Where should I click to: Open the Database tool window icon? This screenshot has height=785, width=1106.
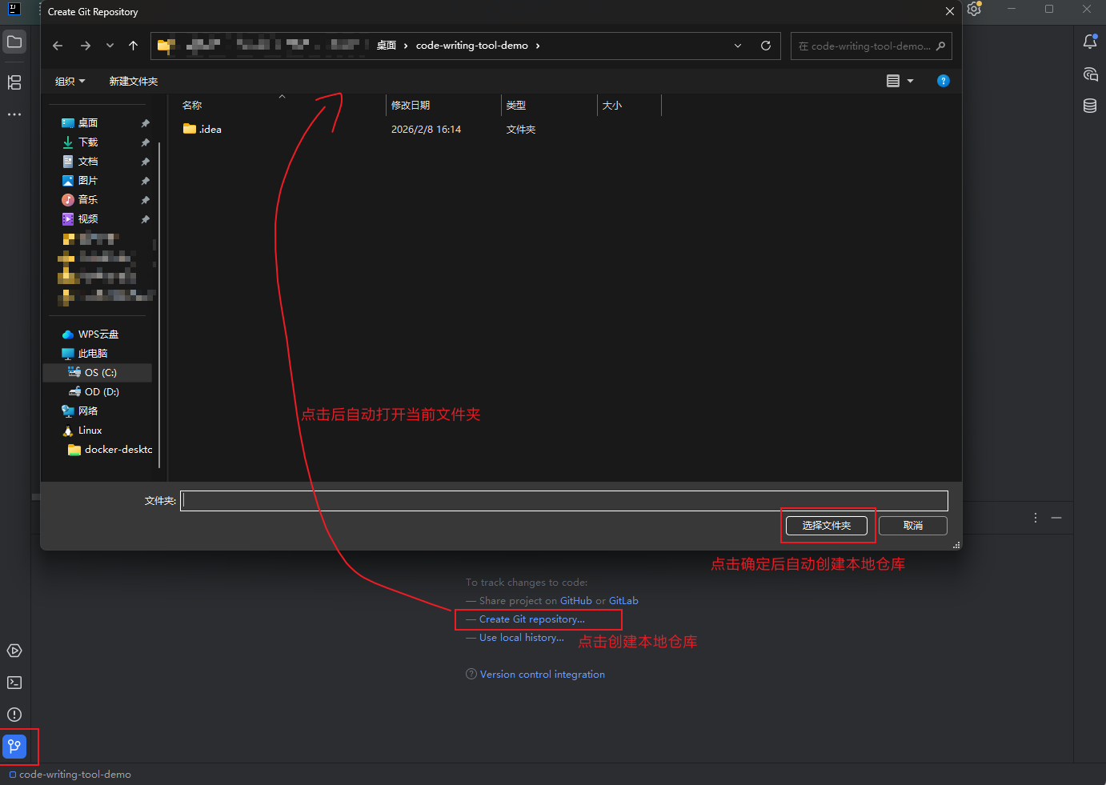tap(1090, 106)
